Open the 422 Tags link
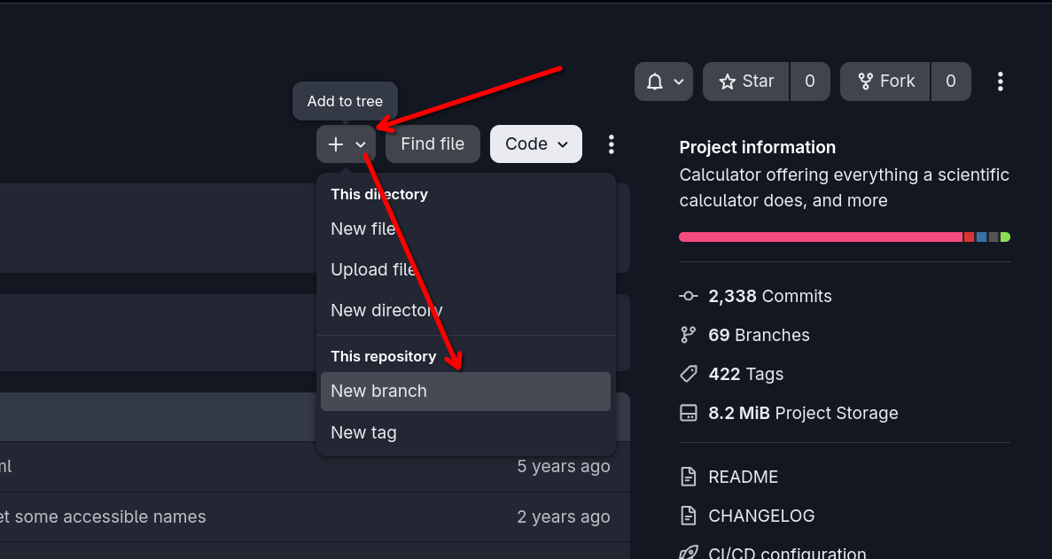The image size is (1052, 559). (745, 374)
